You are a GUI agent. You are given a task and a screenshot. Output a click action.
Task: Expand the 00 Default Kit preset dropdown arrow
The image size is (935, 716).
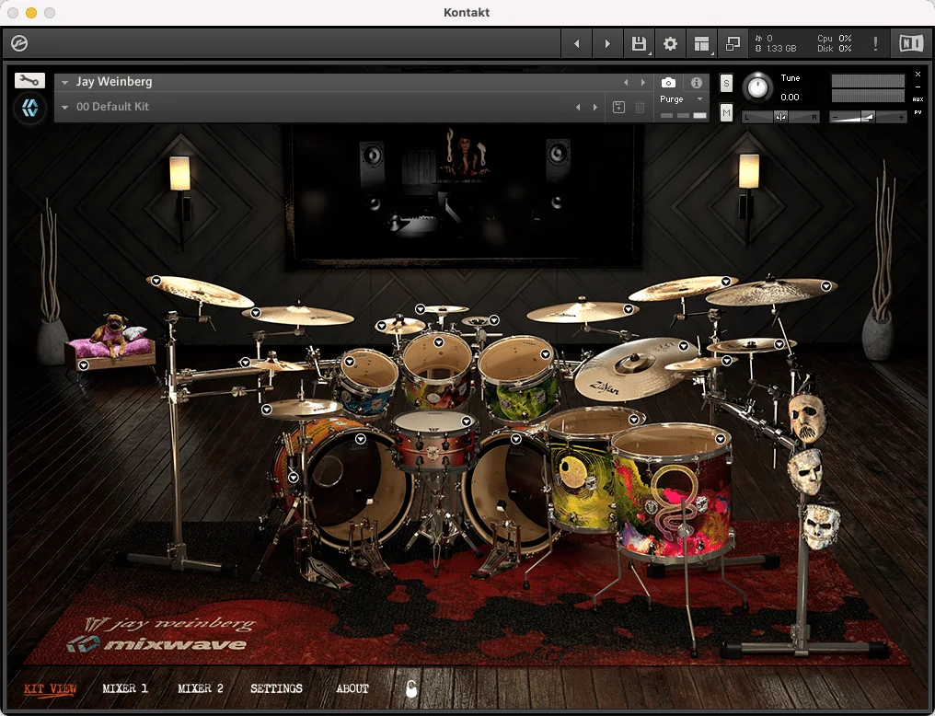(64, 108)
